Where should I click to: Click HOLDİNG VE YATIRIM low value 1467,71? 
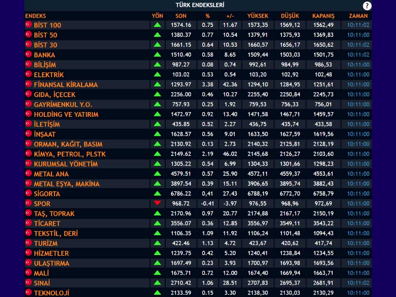[290, 114]
